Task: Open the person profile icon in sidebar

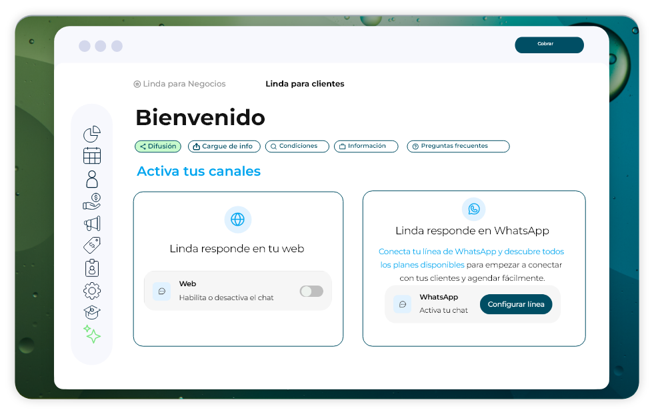Action: point(92,179)
